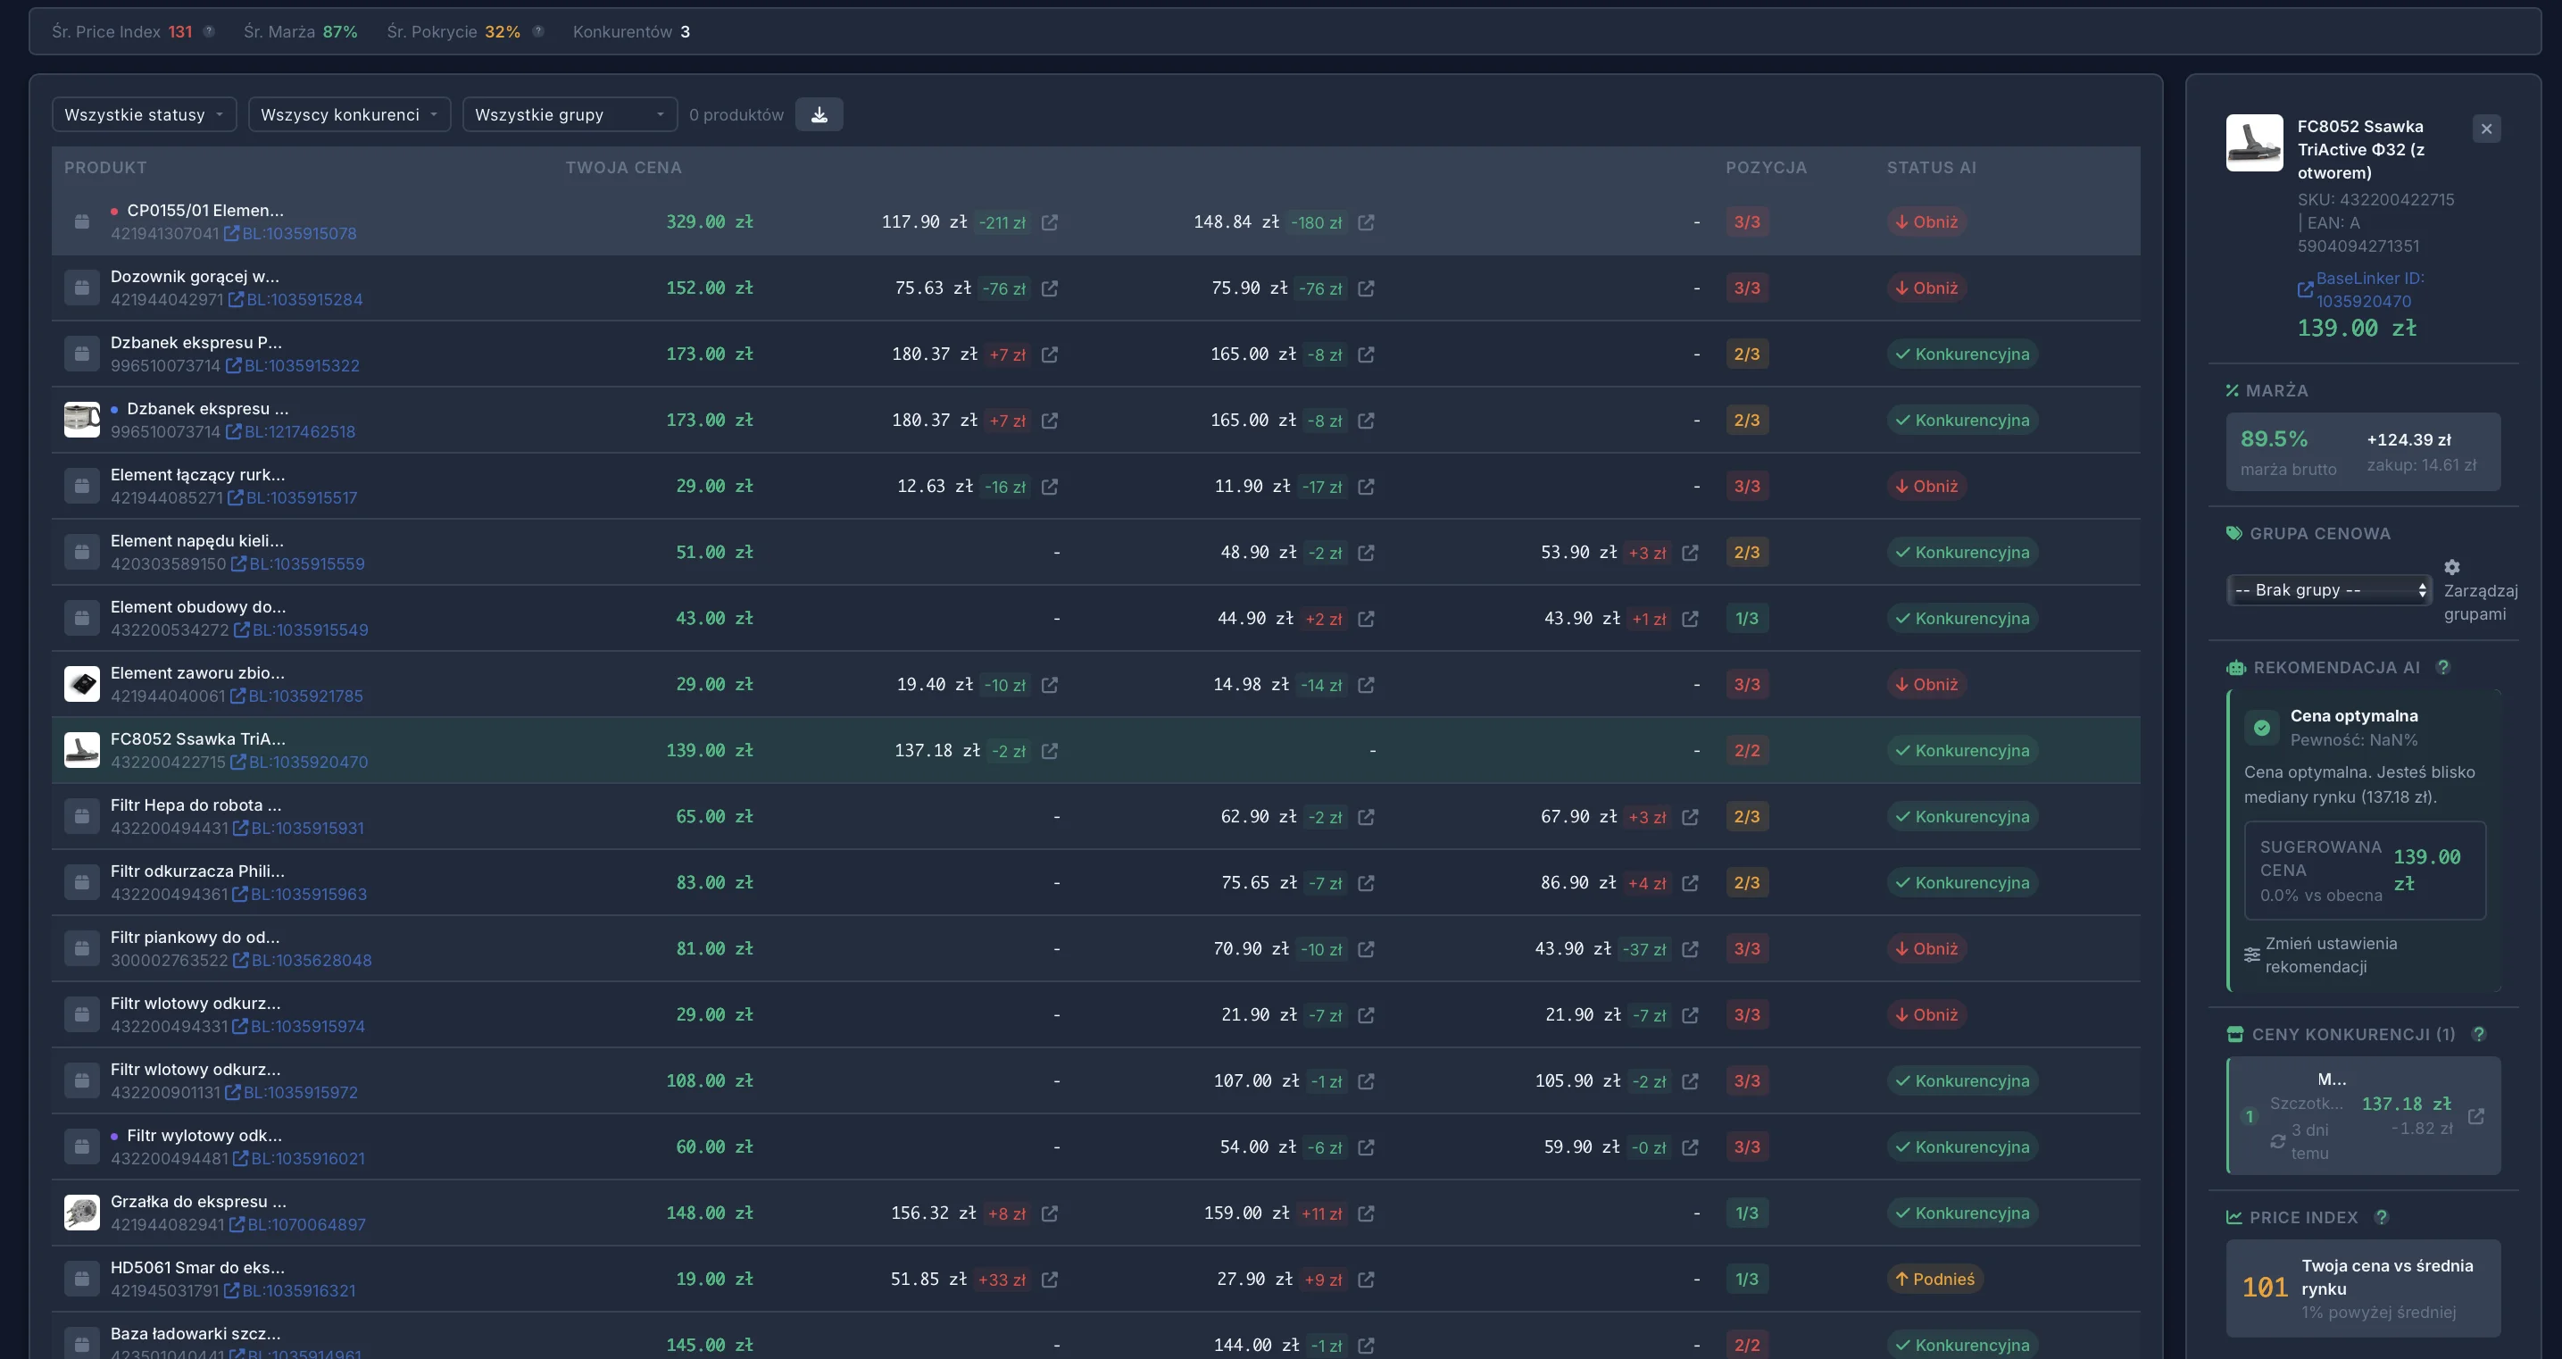Click the export products download icon
The image size is (2562, 1359).
(819, 114)
